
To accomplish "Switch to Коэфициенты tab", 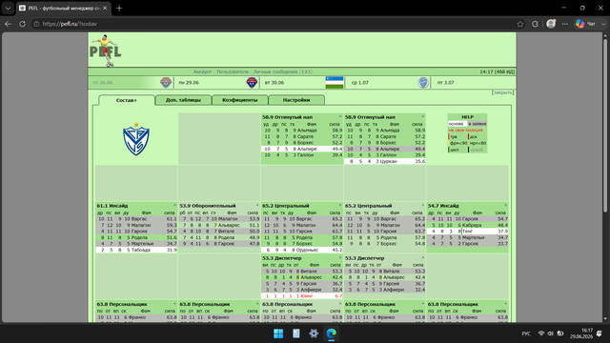I will pyautogui.click(x=239, y=100).
